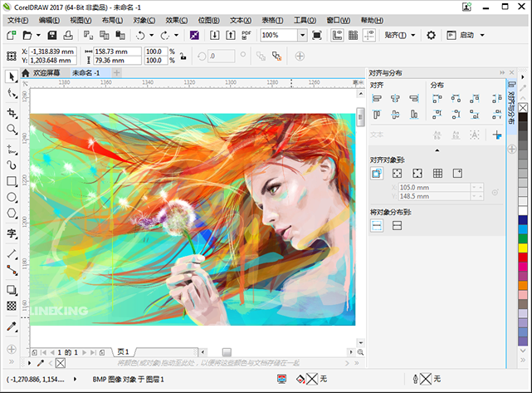Add new document tab plus button
This screenshot has height=393, width=532.
pyautogui.click(x=116, y=72)
